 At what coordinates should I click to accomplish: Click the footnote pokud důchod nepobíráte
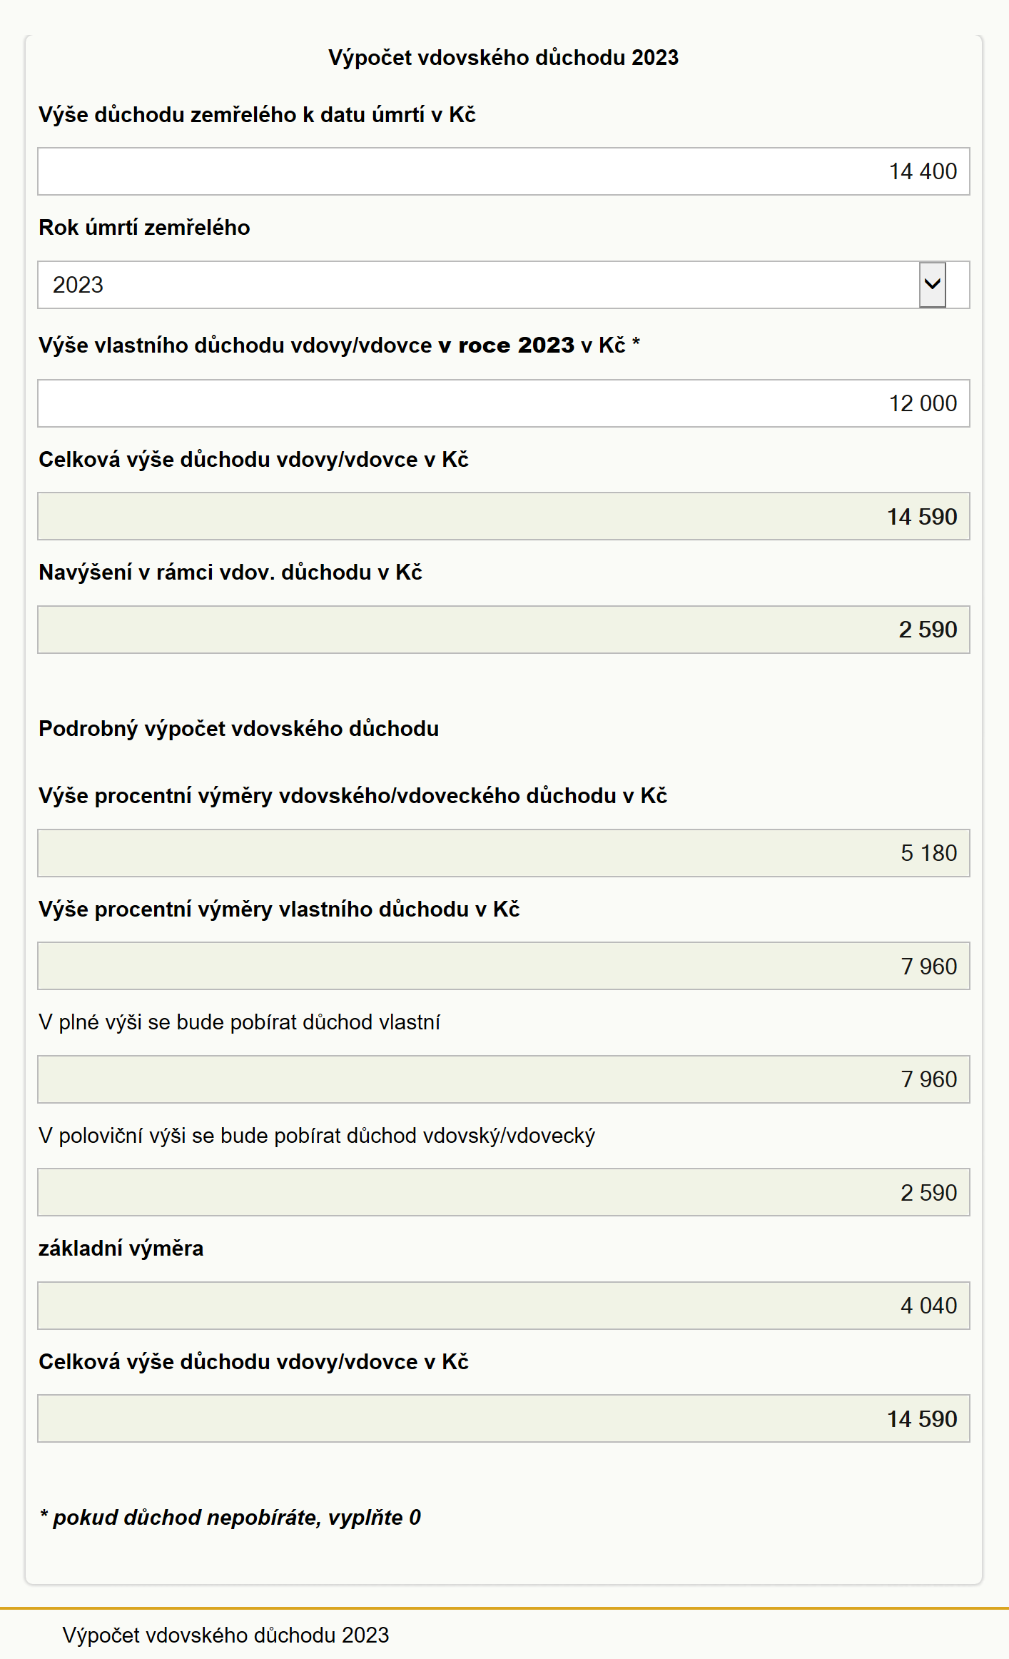click(230, 1517)
